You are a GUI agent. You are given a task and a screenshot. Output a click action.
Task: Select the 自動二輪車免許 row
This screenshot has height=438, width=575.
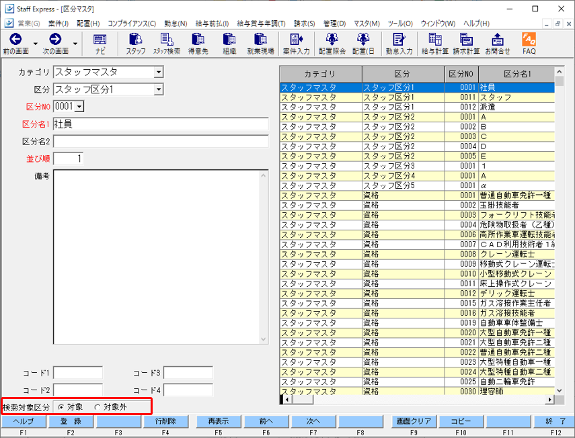tap(417, 382)
